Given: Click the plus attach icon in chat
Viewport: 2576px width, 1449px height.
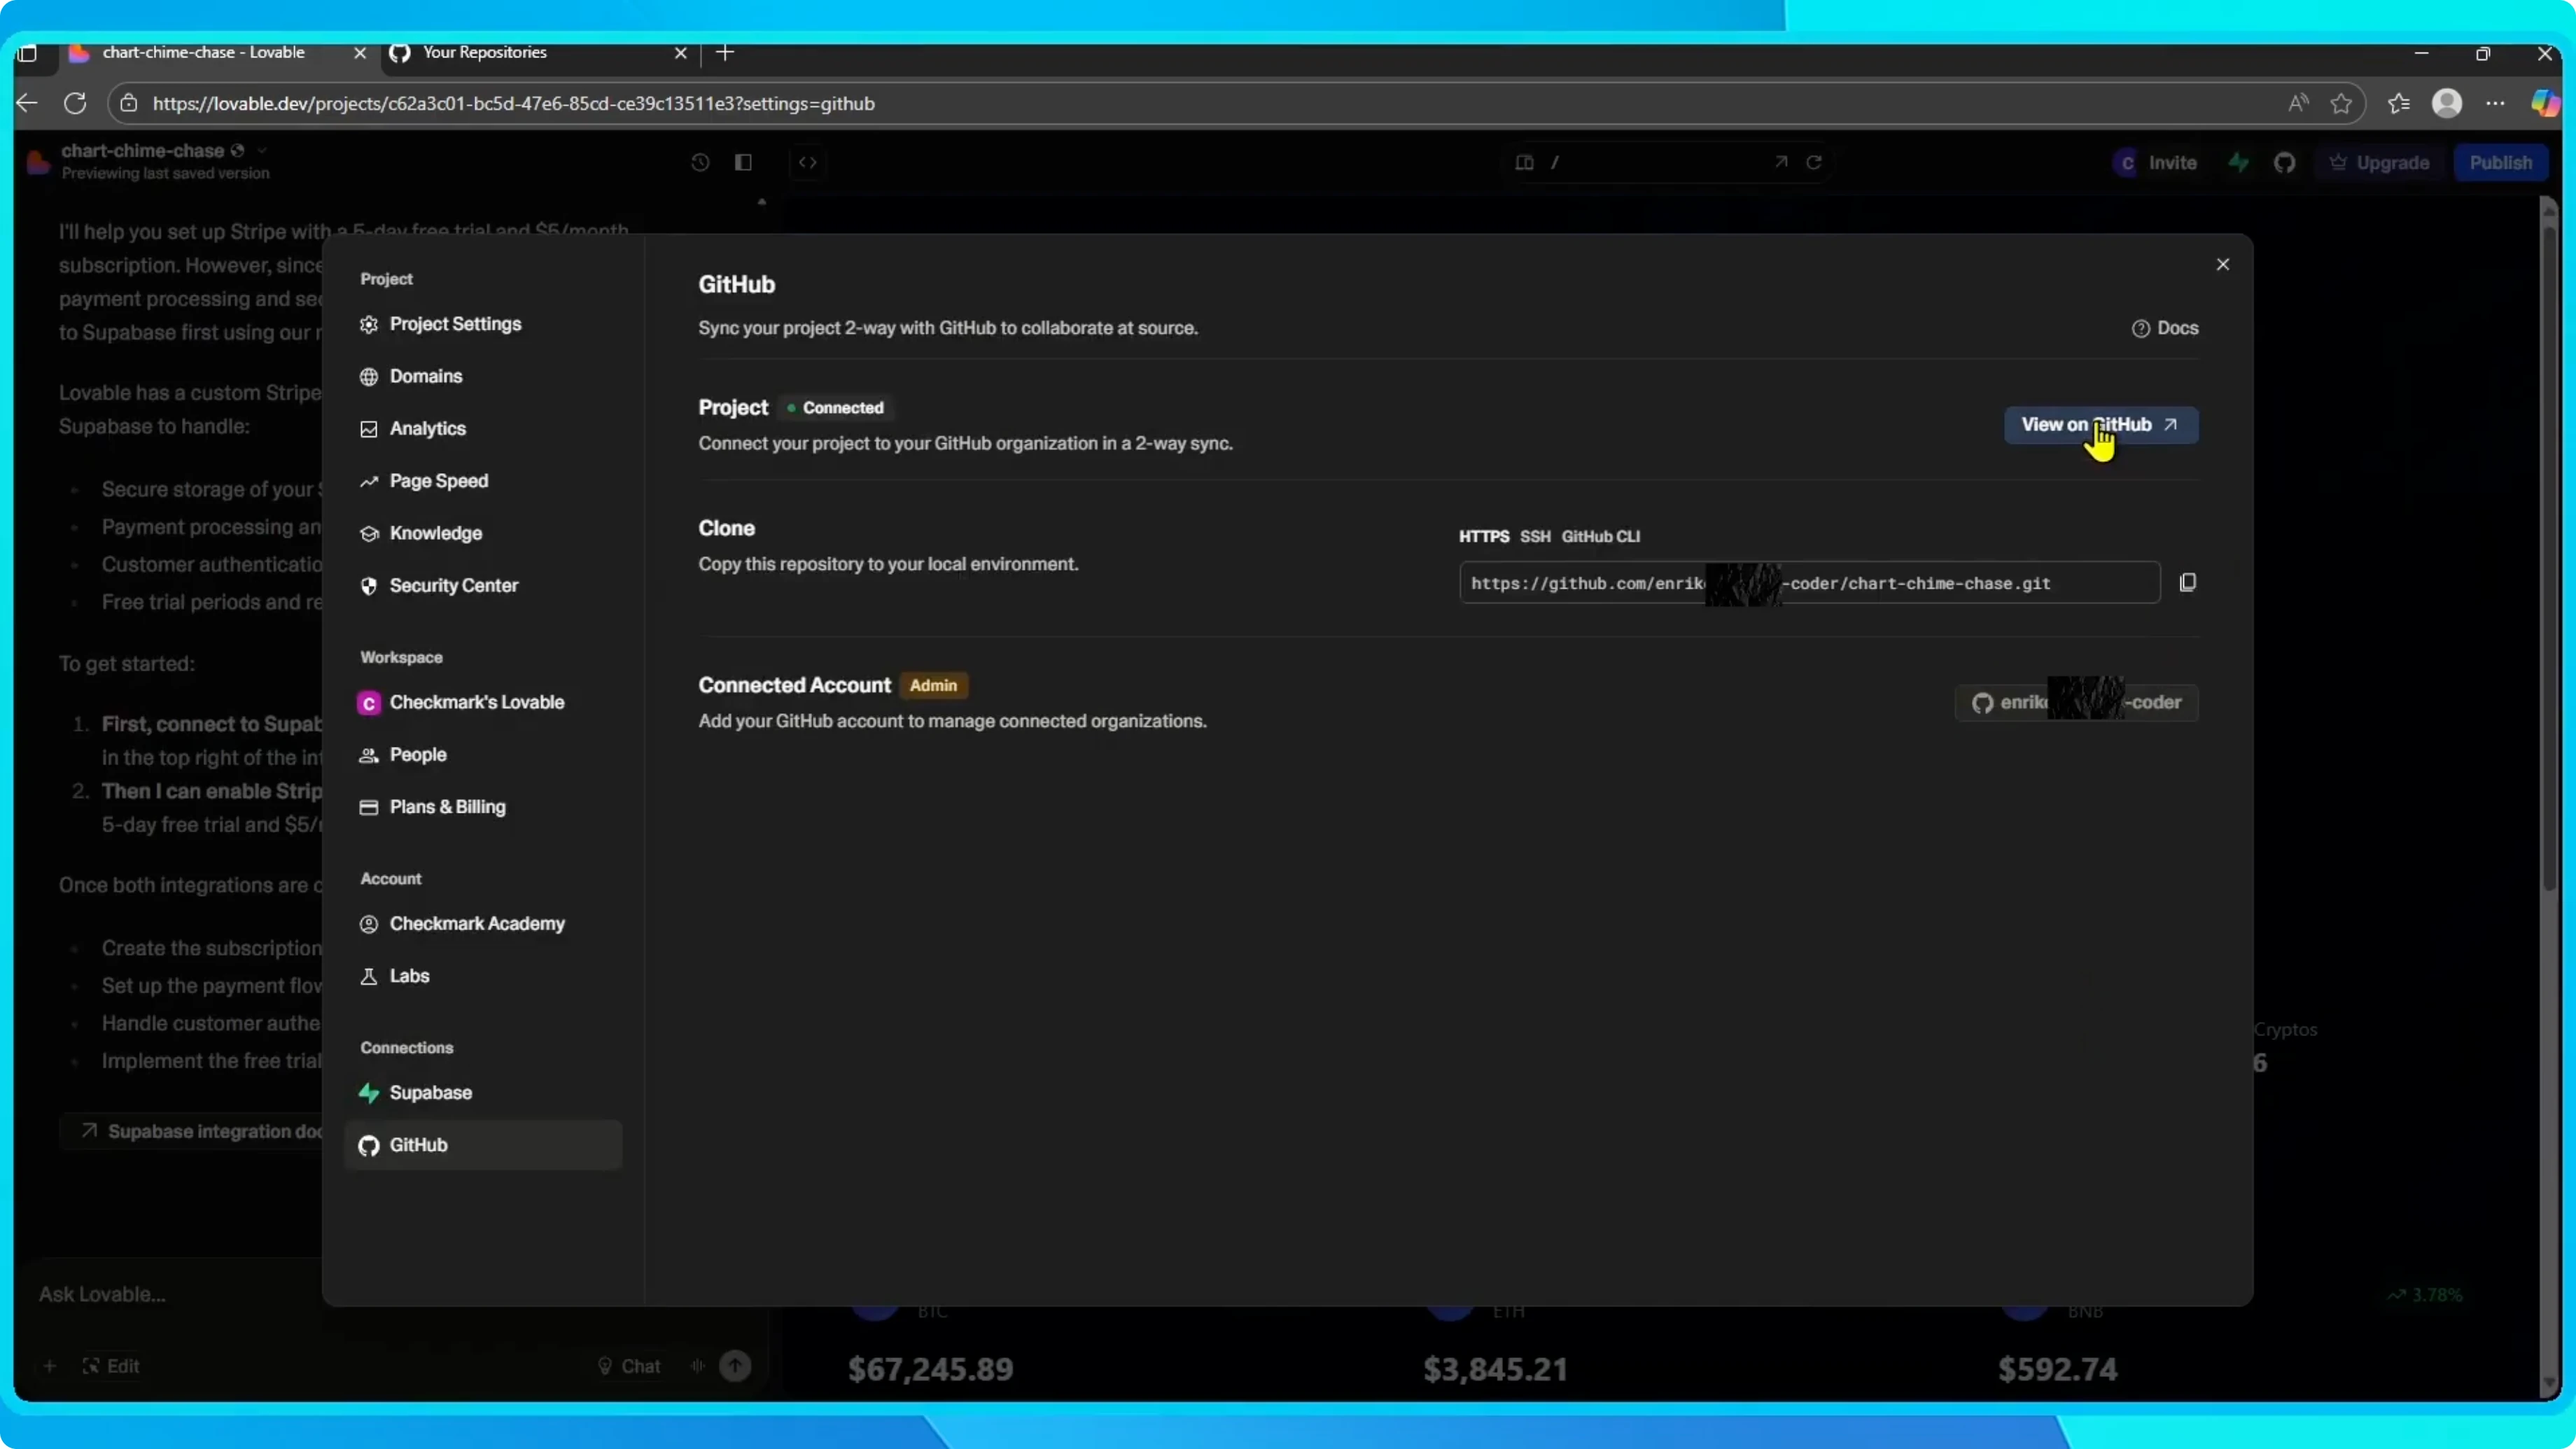Looking at the screenshot, I should pyautogui.click(x=49, y=1366).
